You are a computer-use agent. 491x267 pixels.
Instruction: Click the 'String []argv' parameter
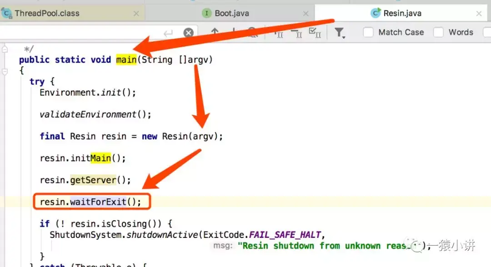[x=175, y=59]
